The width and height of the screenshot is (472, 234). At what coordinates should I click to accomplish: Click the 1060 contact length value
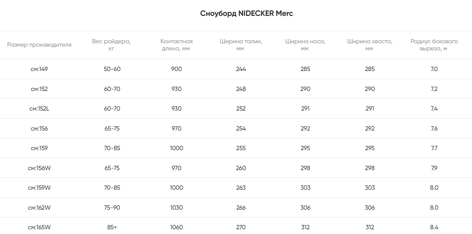[176, 227]
